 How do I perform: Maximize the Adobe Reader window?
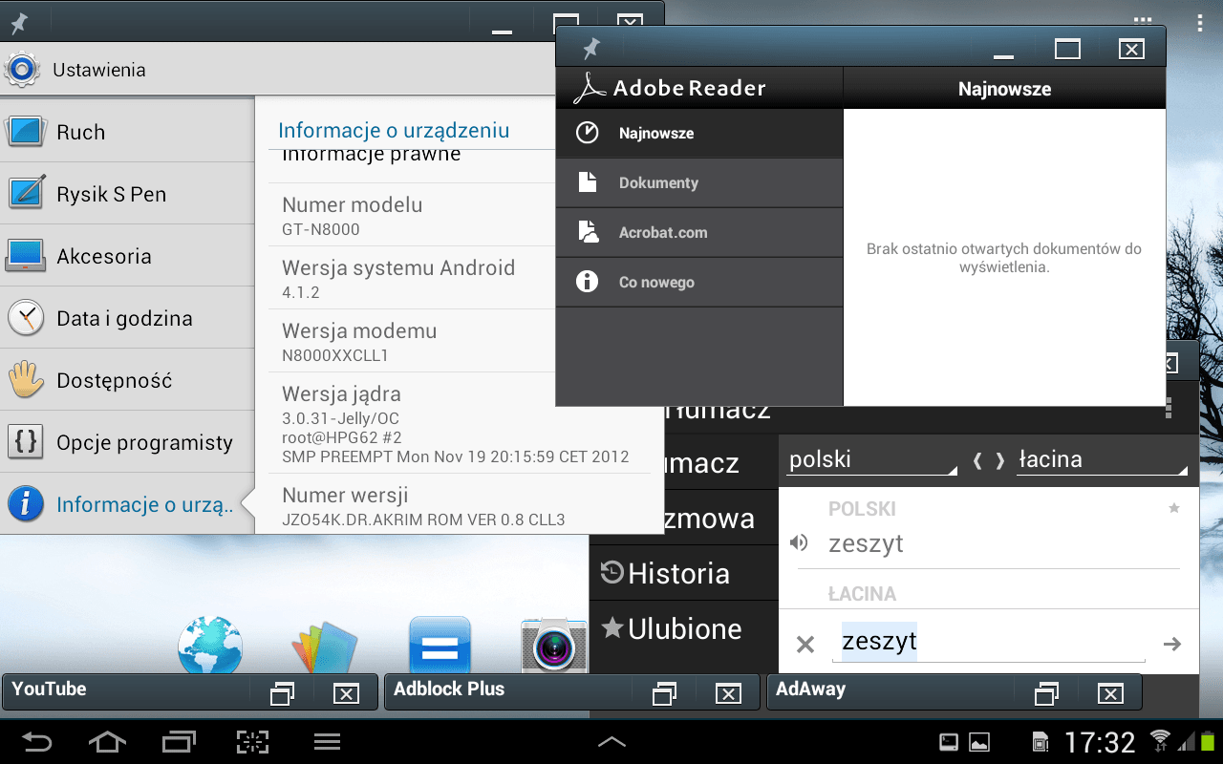1067,49
